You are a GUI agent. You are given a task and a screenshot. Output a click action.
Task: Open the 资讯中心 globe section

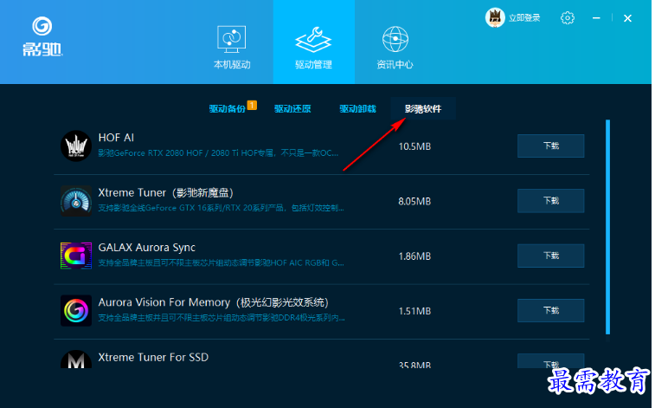pyautogui.click(x=395, y=47)
